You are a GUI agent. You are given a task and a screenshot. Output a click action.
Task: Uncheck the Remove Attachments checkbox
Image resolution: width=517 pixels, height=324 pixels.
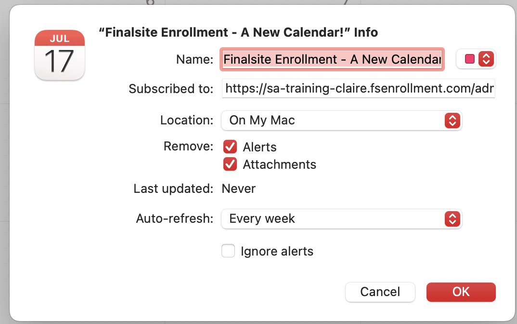point(230,164)
